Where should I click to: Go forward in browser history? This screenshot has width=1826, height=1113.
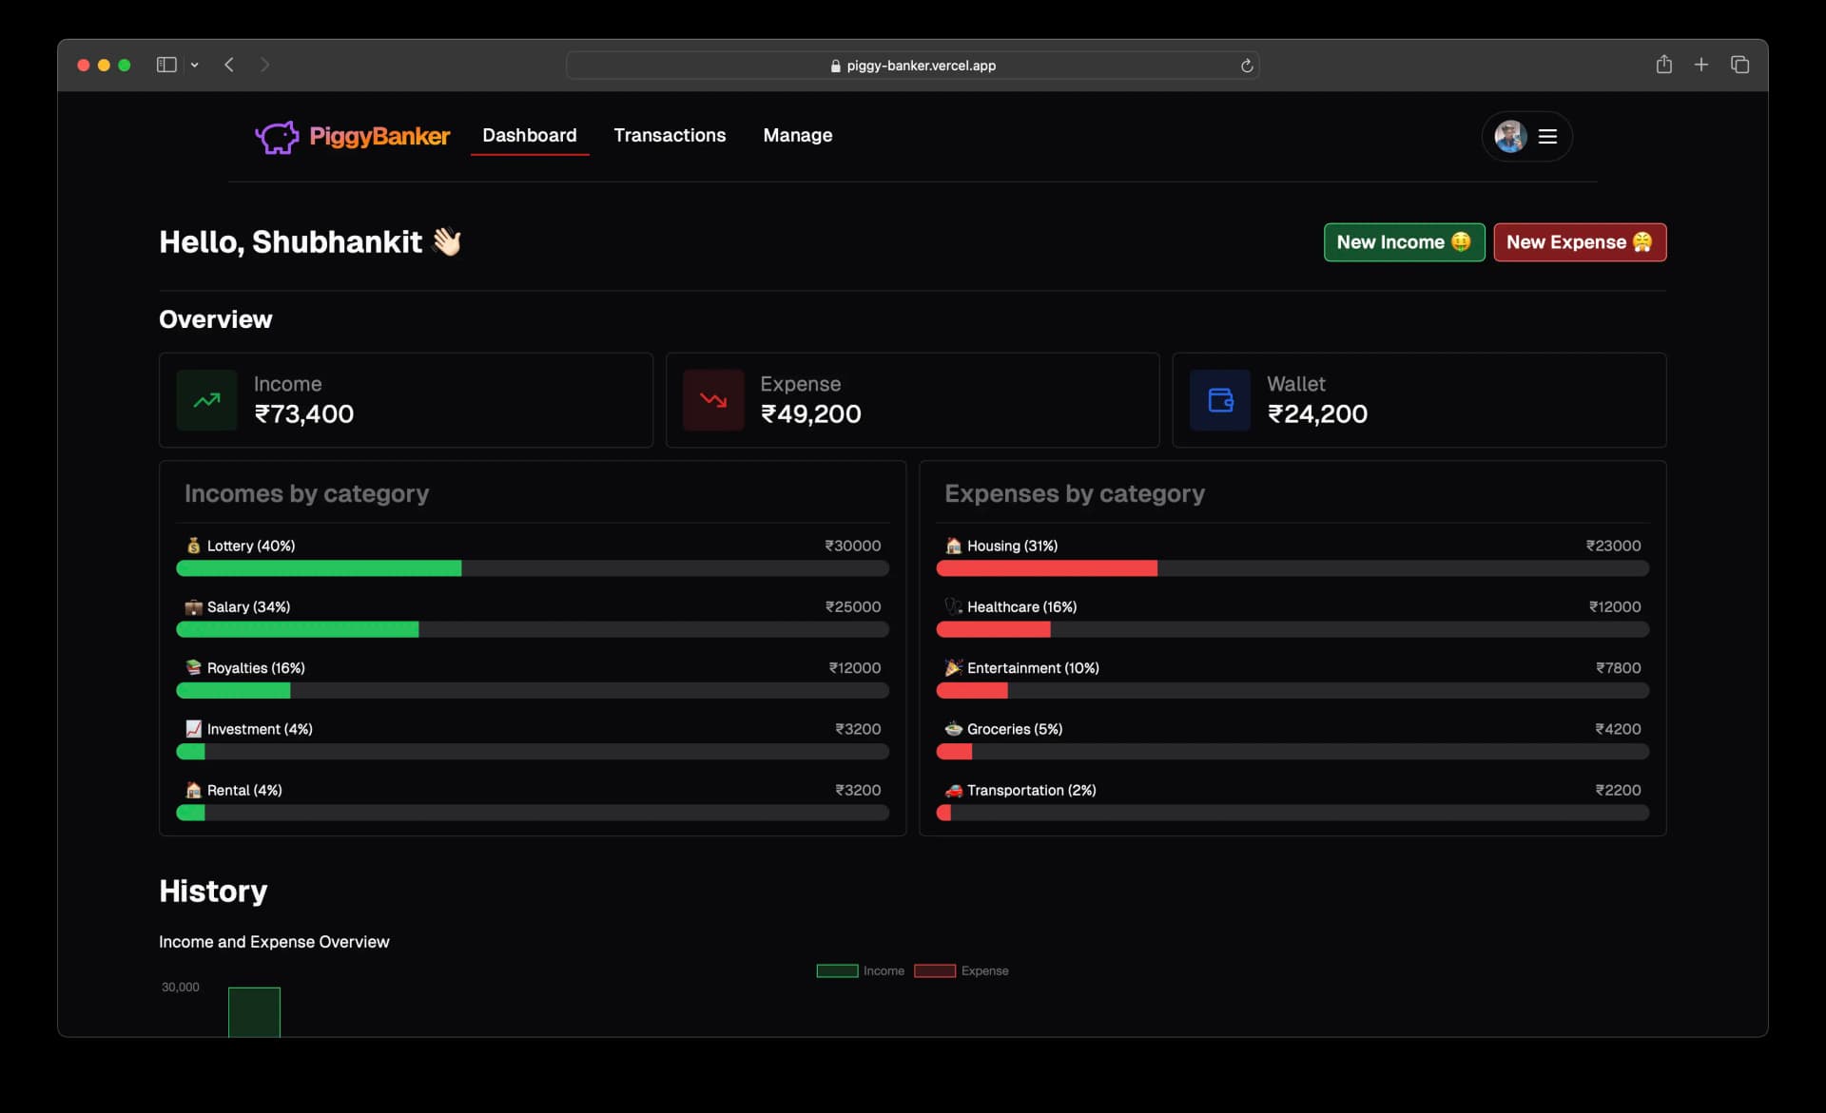[x=264, y=65]
